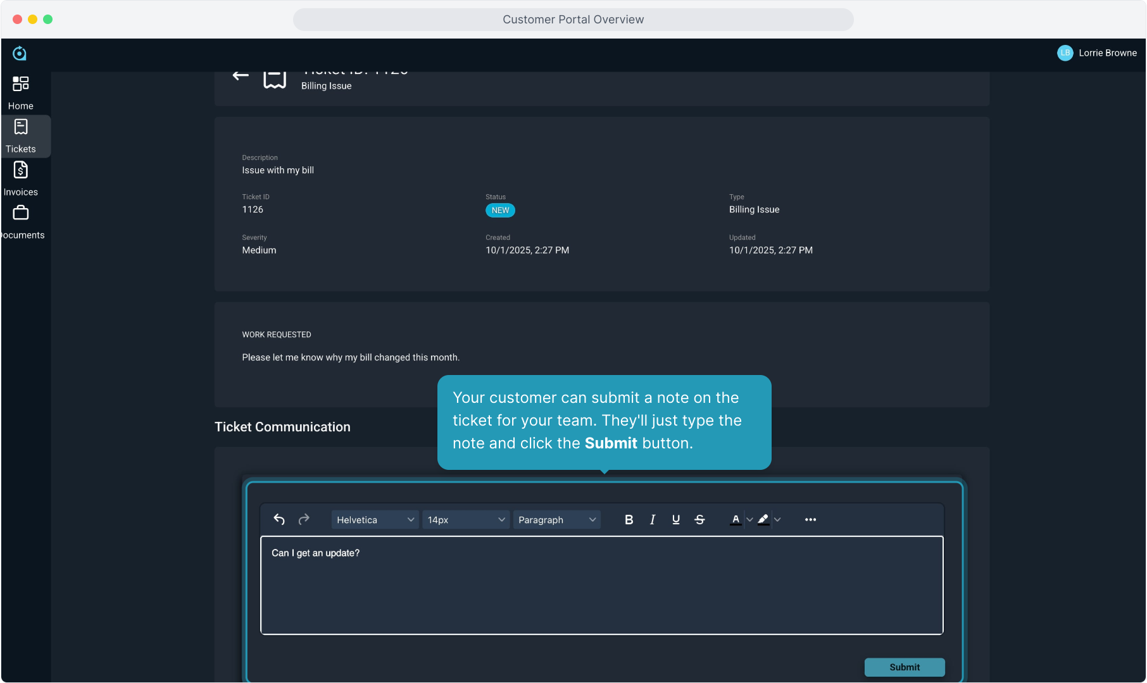Click the redo arrow in editor toolbar
Screen dimensions: 1147x683
coord(304,519)
